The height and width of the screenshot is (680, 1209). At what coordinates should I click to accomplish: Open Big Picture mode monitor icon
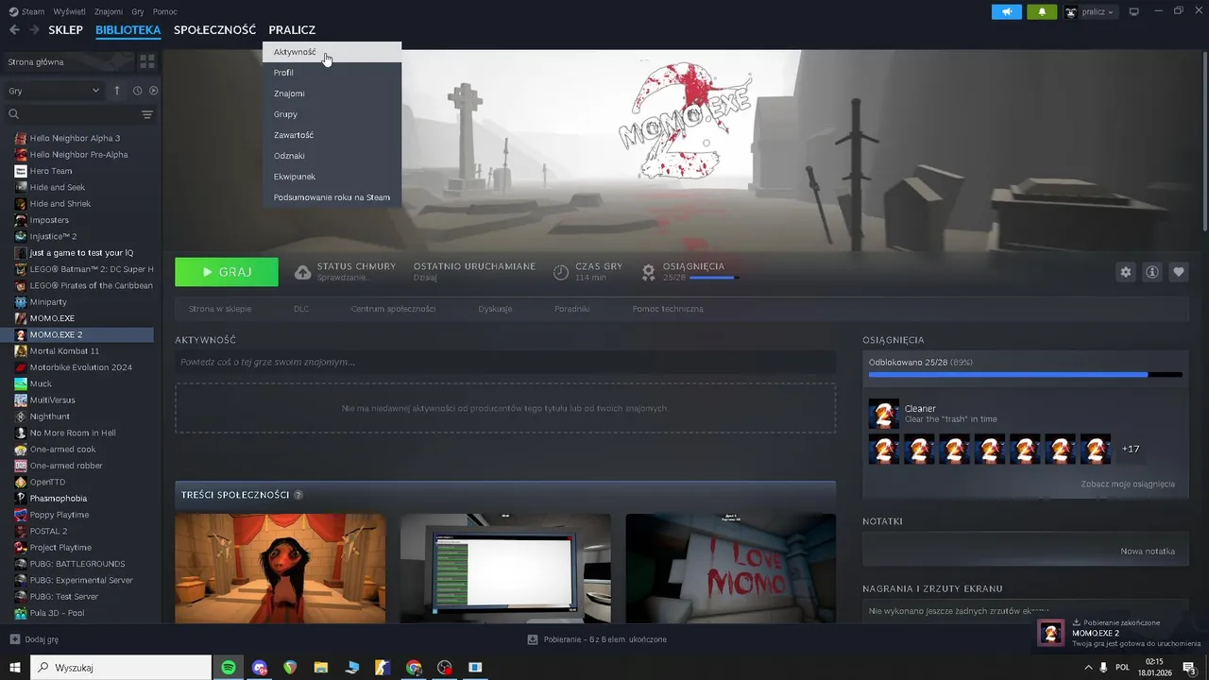[x=1134, y=12]
